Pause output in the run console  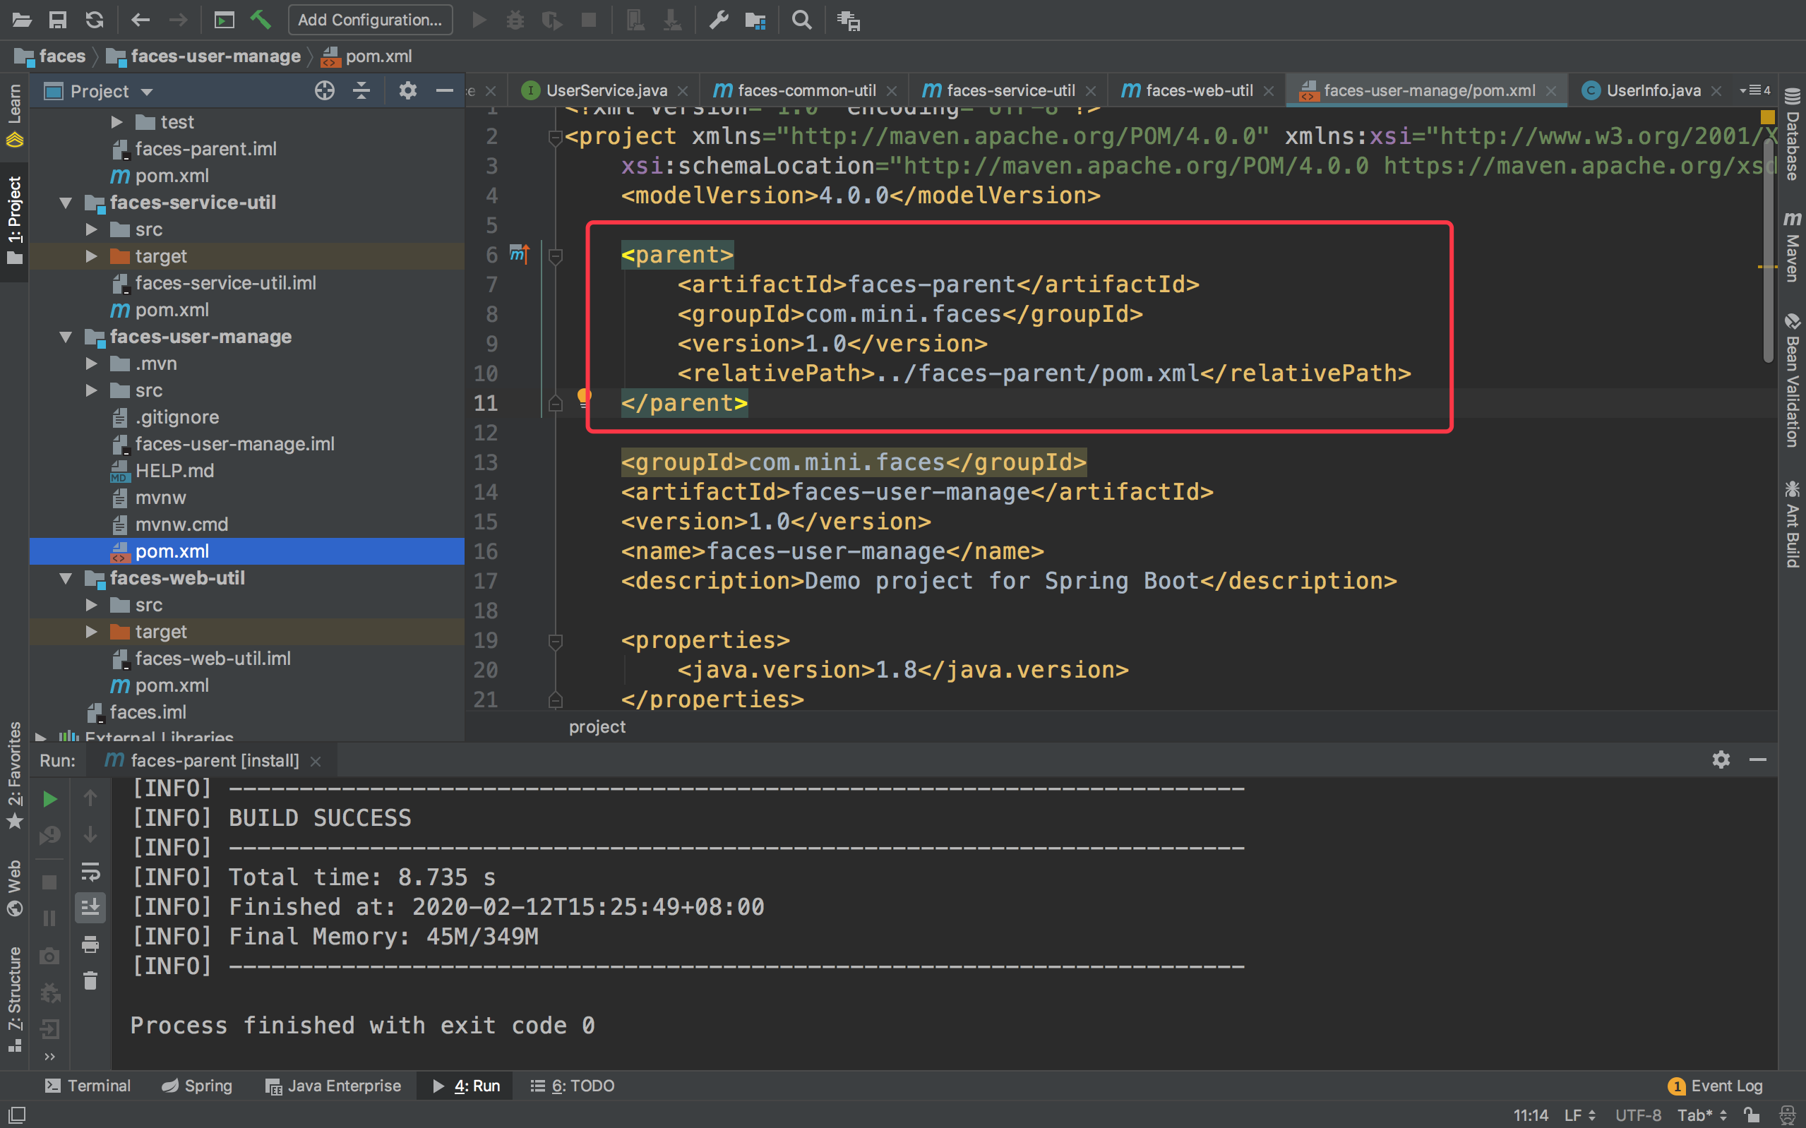coord(49,917)
